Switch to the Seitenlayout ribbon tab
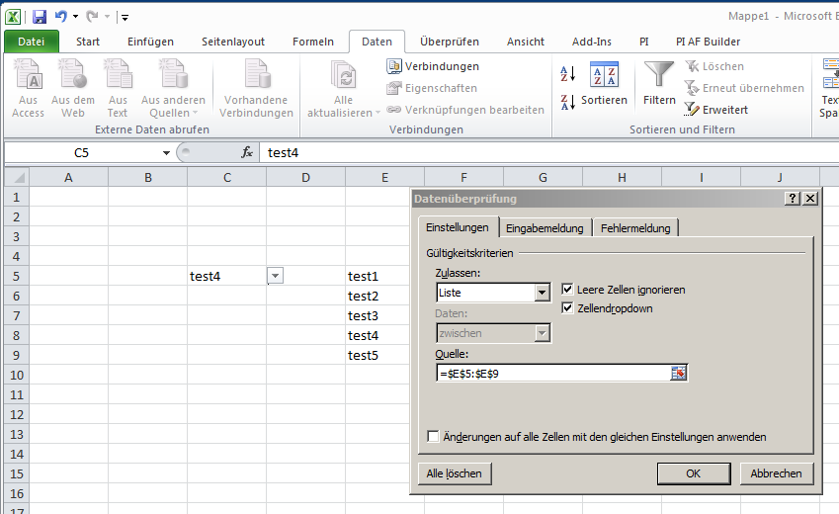The width and height of the screenshot is (839, 514). coord(233,42)
